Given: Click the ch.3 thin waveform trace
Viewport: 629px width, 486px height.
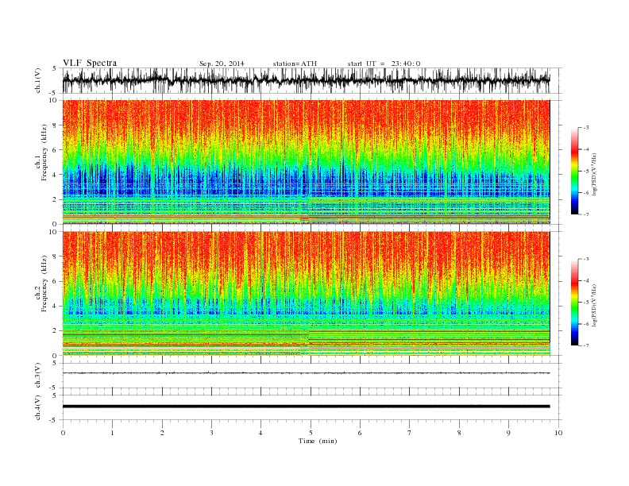Looking at the screenshot, I should (x=306, y=373).
